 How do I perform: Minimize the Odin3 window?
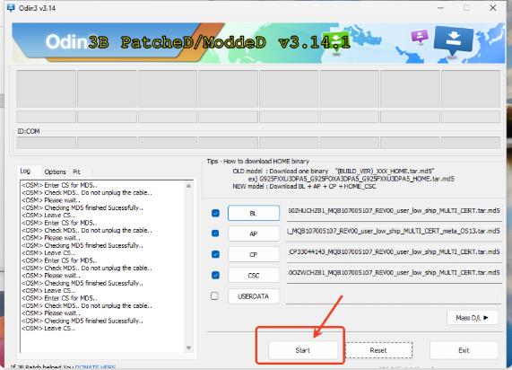tap(440, 8)
